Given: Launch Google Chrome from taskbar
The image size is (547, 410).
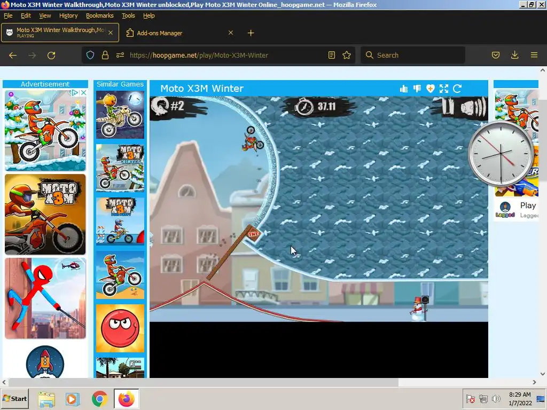Looking at the screenshot, I should click(99, 399).
